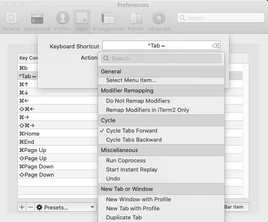Choose Do Not Remap Modifiers
The image size is (268, 222).
coord(161,101)
